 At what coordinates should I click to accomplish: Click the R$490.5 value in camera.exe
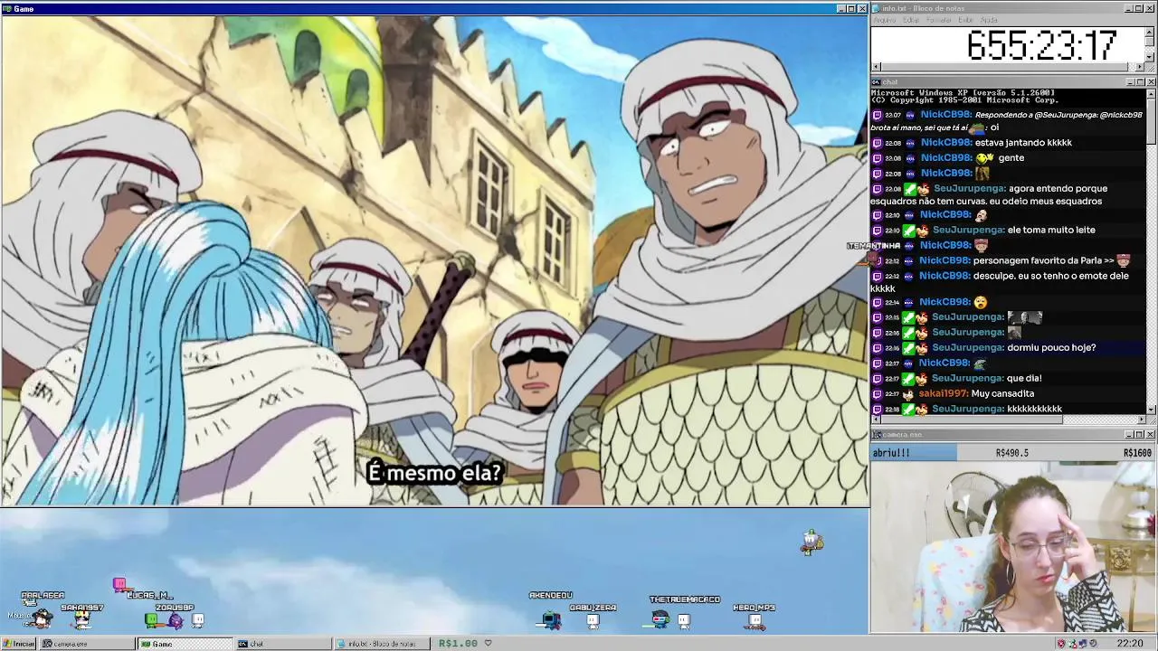[x=1011, y=453]
